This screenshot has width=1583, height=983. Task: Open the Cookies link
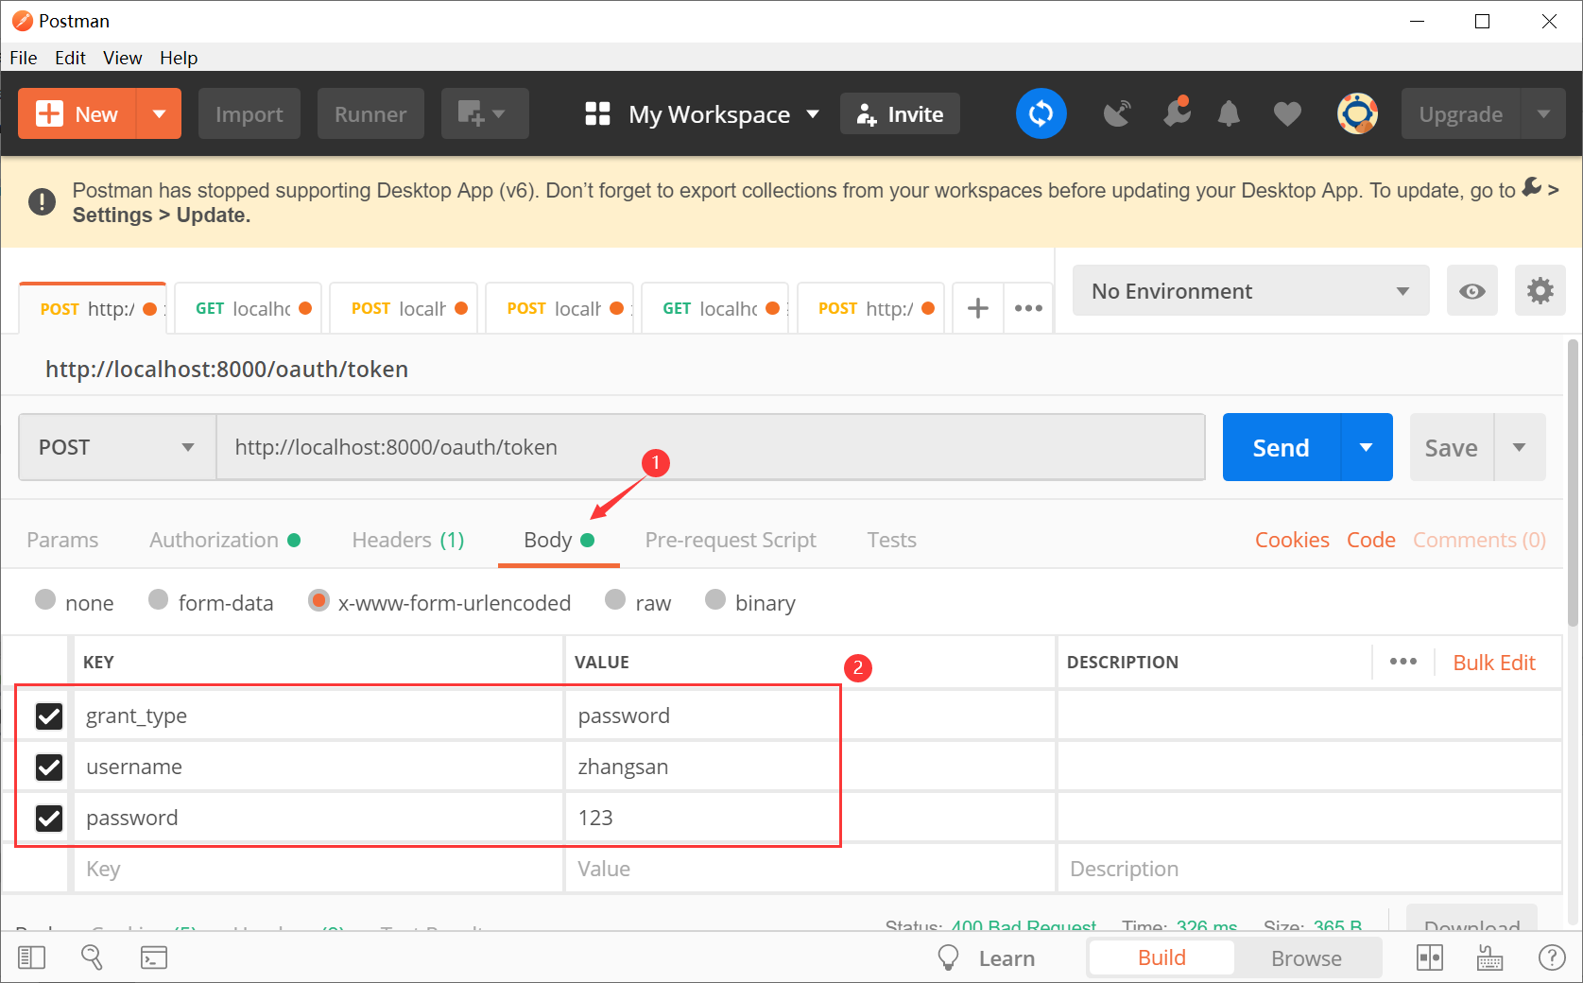click(x=1292, y=540)
